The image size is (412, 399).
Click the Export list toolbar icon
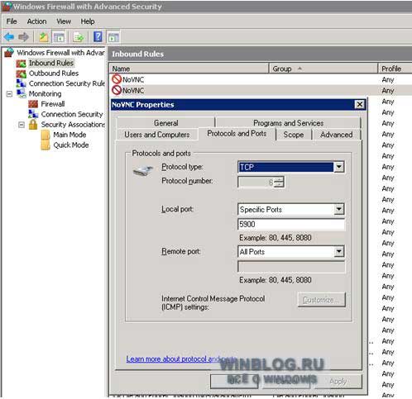click(x=79, y=37)
